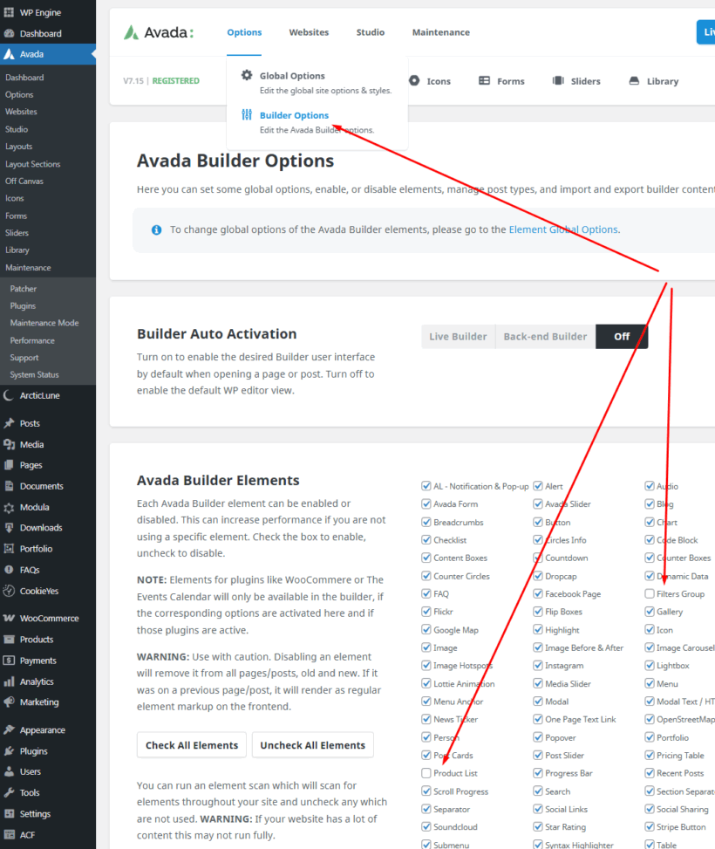Expand the Maintenance top menu
The height and width of the screenshot is (849, 715).
(440, 32)
